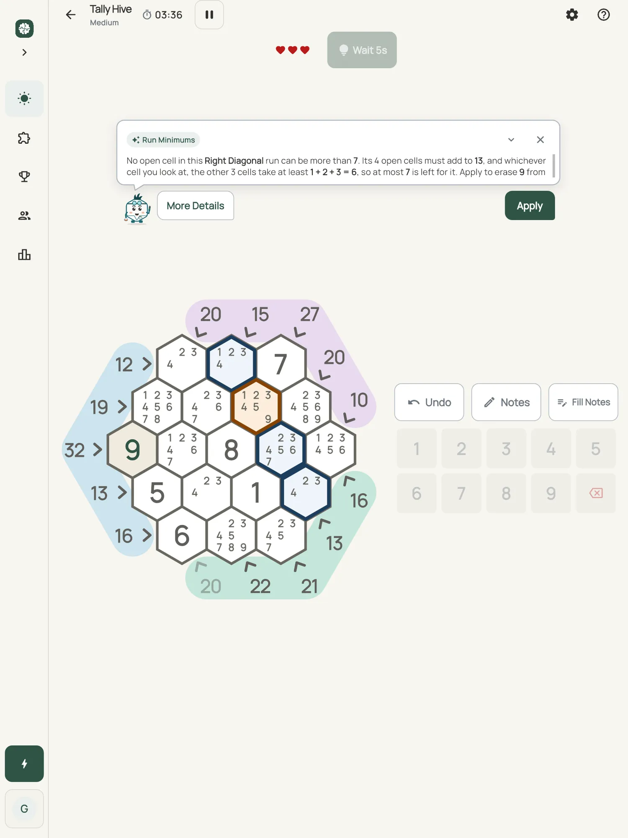Select number 8 on keypad
The width and height of the screenshot is (628, 838).
click(x=506, y=494)
